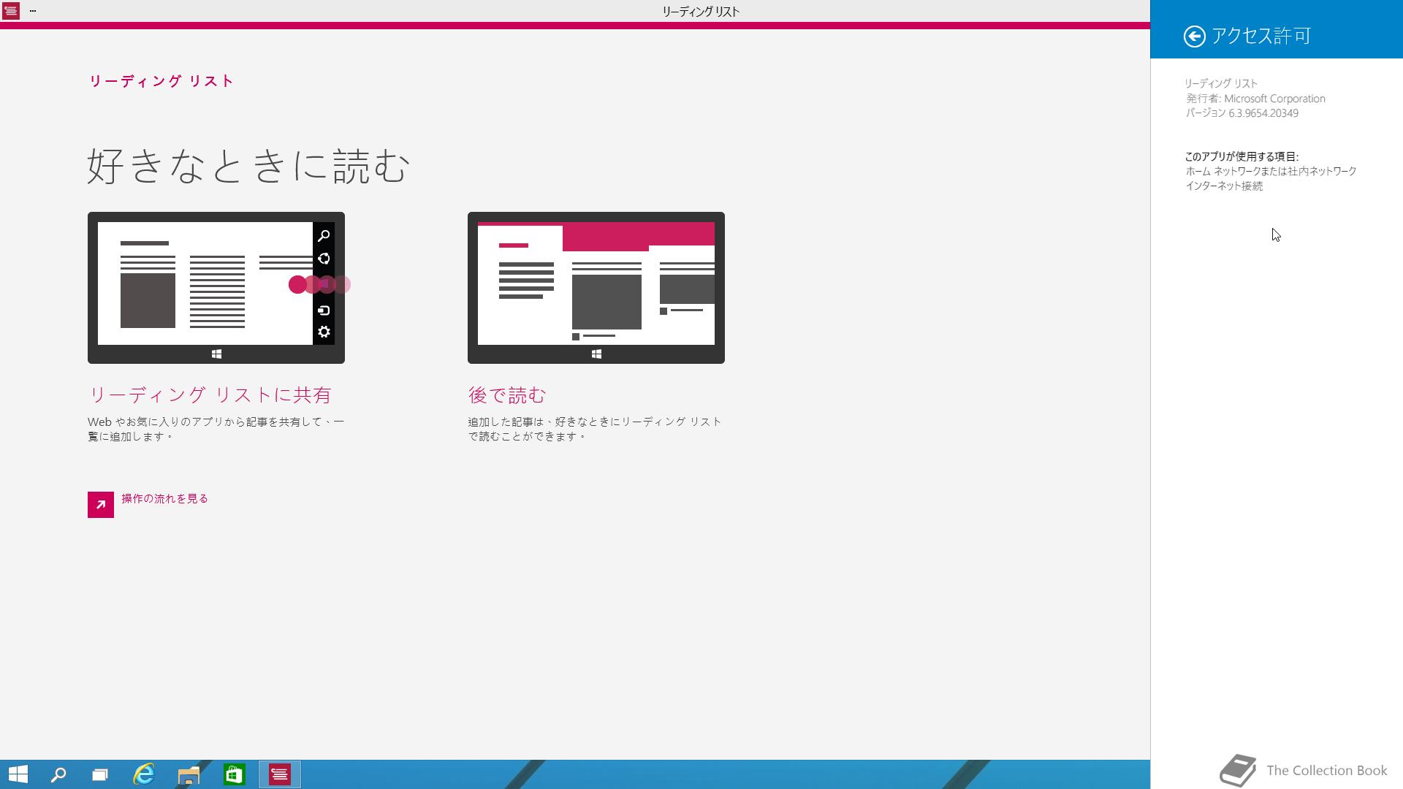Launch Internet Explorer from the taskbar

click(144, 774)
